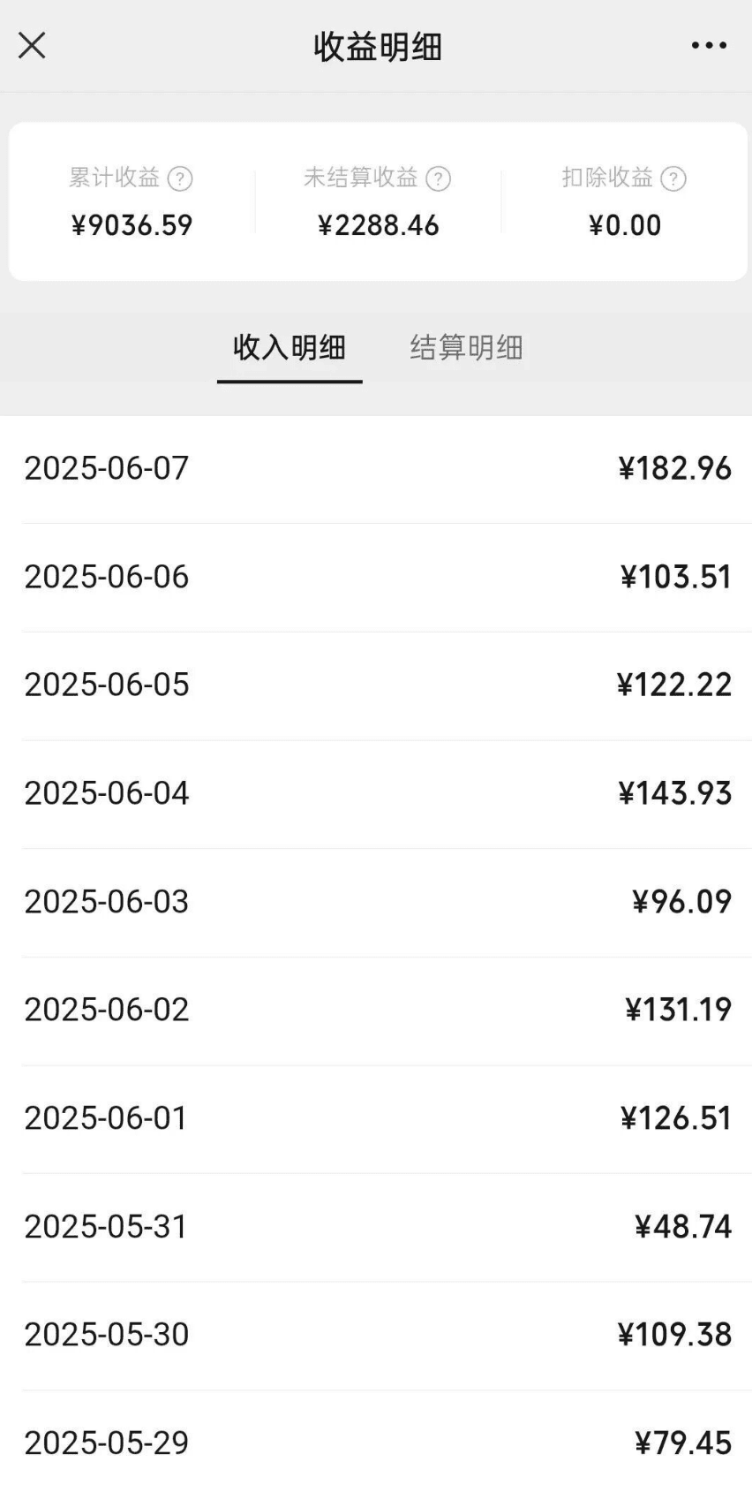Select the 2025-05-31 income entry
This screenshot has height=1492, width=752.
click(x=376, y=1227)
